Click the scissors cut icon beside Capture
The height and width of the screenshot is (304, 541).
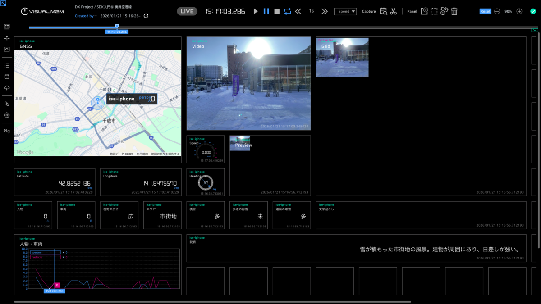coord(393,11)
